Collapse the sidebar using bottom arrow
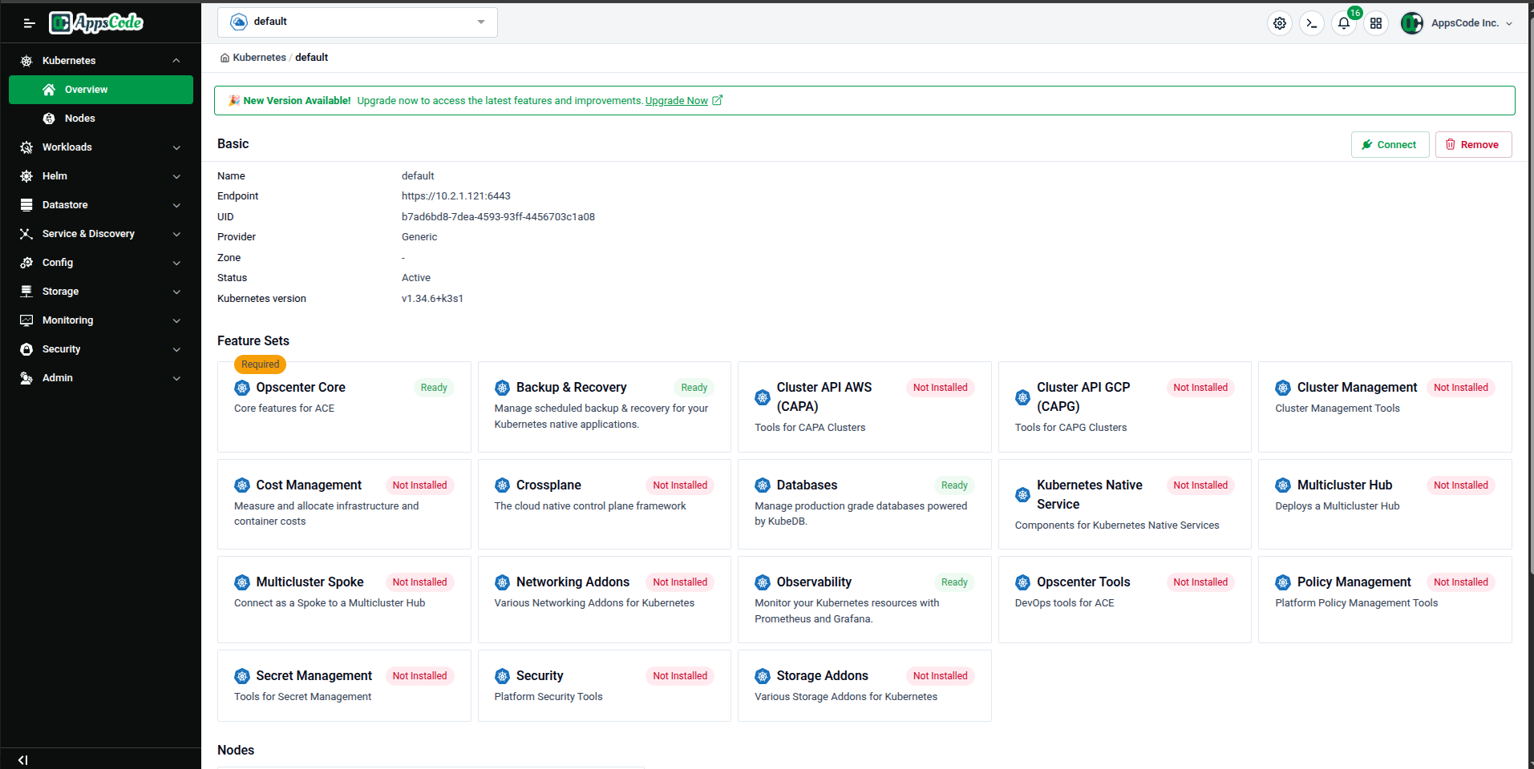 [x=22, y=759]
